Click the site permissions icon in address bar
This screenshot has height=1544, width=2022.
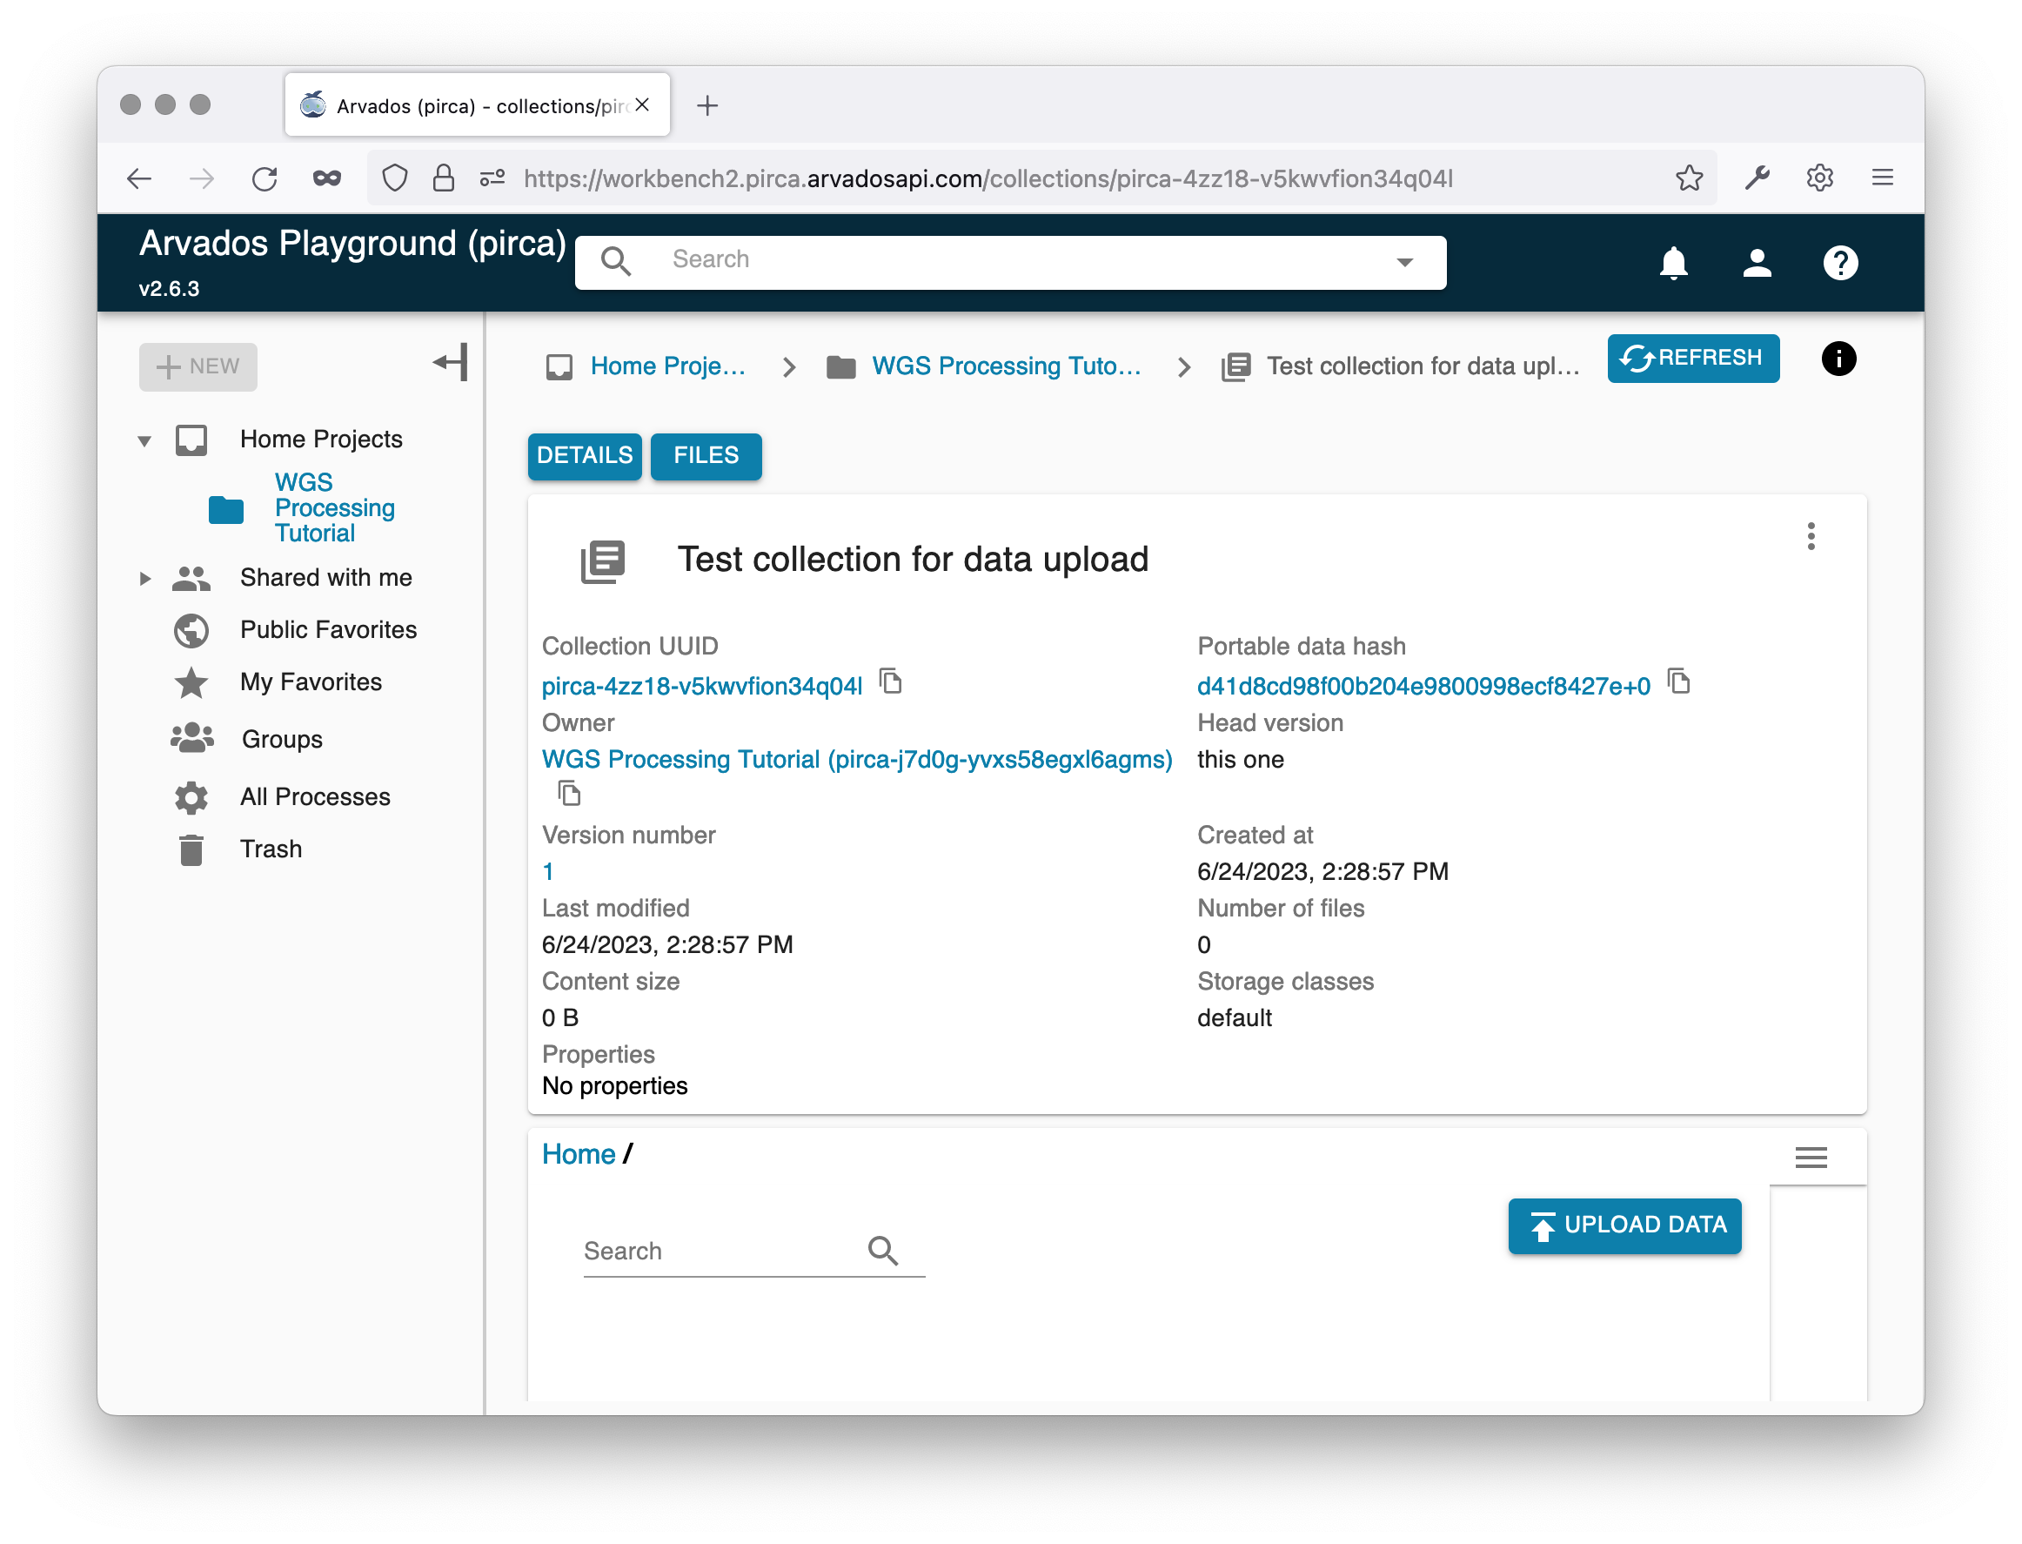pos(492,178)
